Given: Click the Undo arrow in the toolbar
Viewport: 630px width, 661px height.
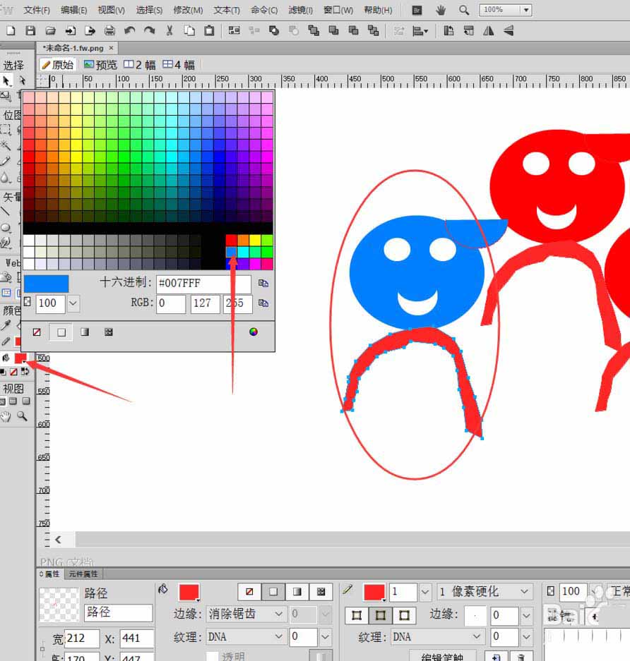Looking at the screenshot, I should [129, 31].
